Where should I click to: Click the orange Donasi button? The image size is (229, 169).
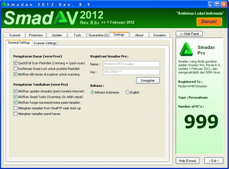pyautogui.click(x=209, y=22)
